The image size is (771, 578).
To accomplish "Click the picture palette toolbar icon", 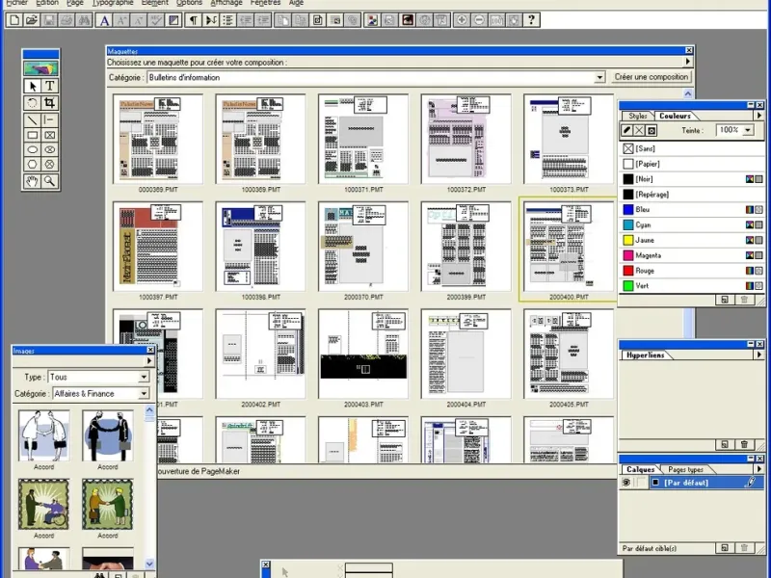I will 372,20.
